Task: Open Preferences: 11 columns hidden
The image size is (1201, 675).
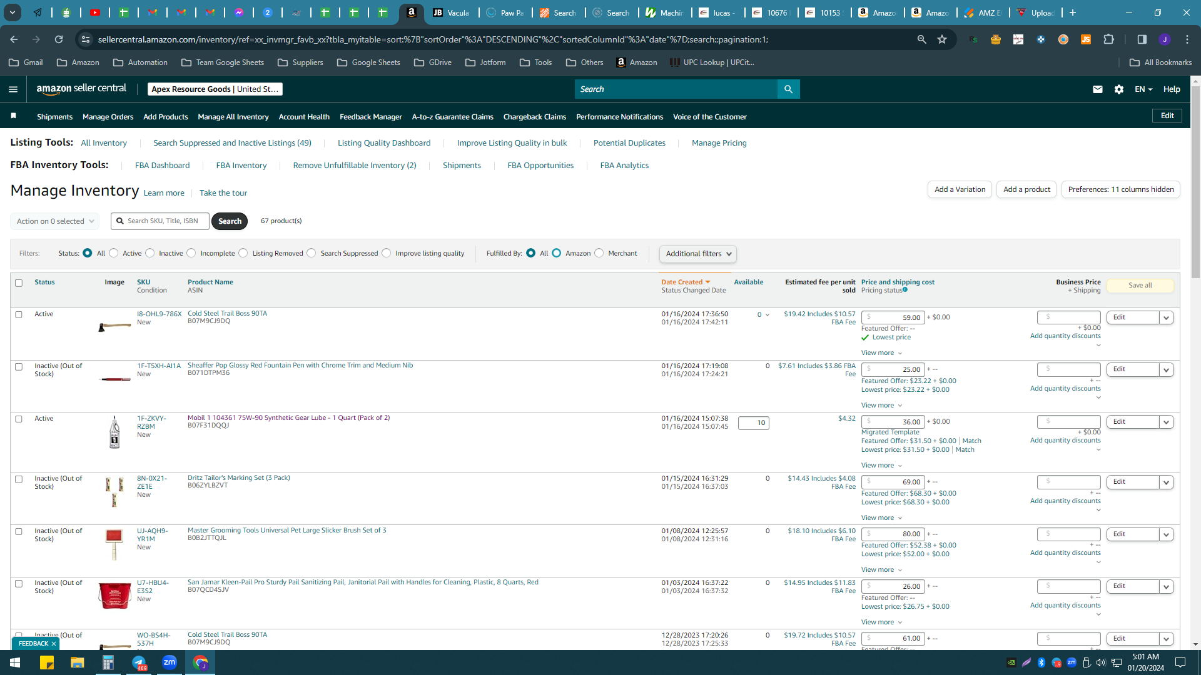Action: pyautogui.click(x=1121, y=189)
